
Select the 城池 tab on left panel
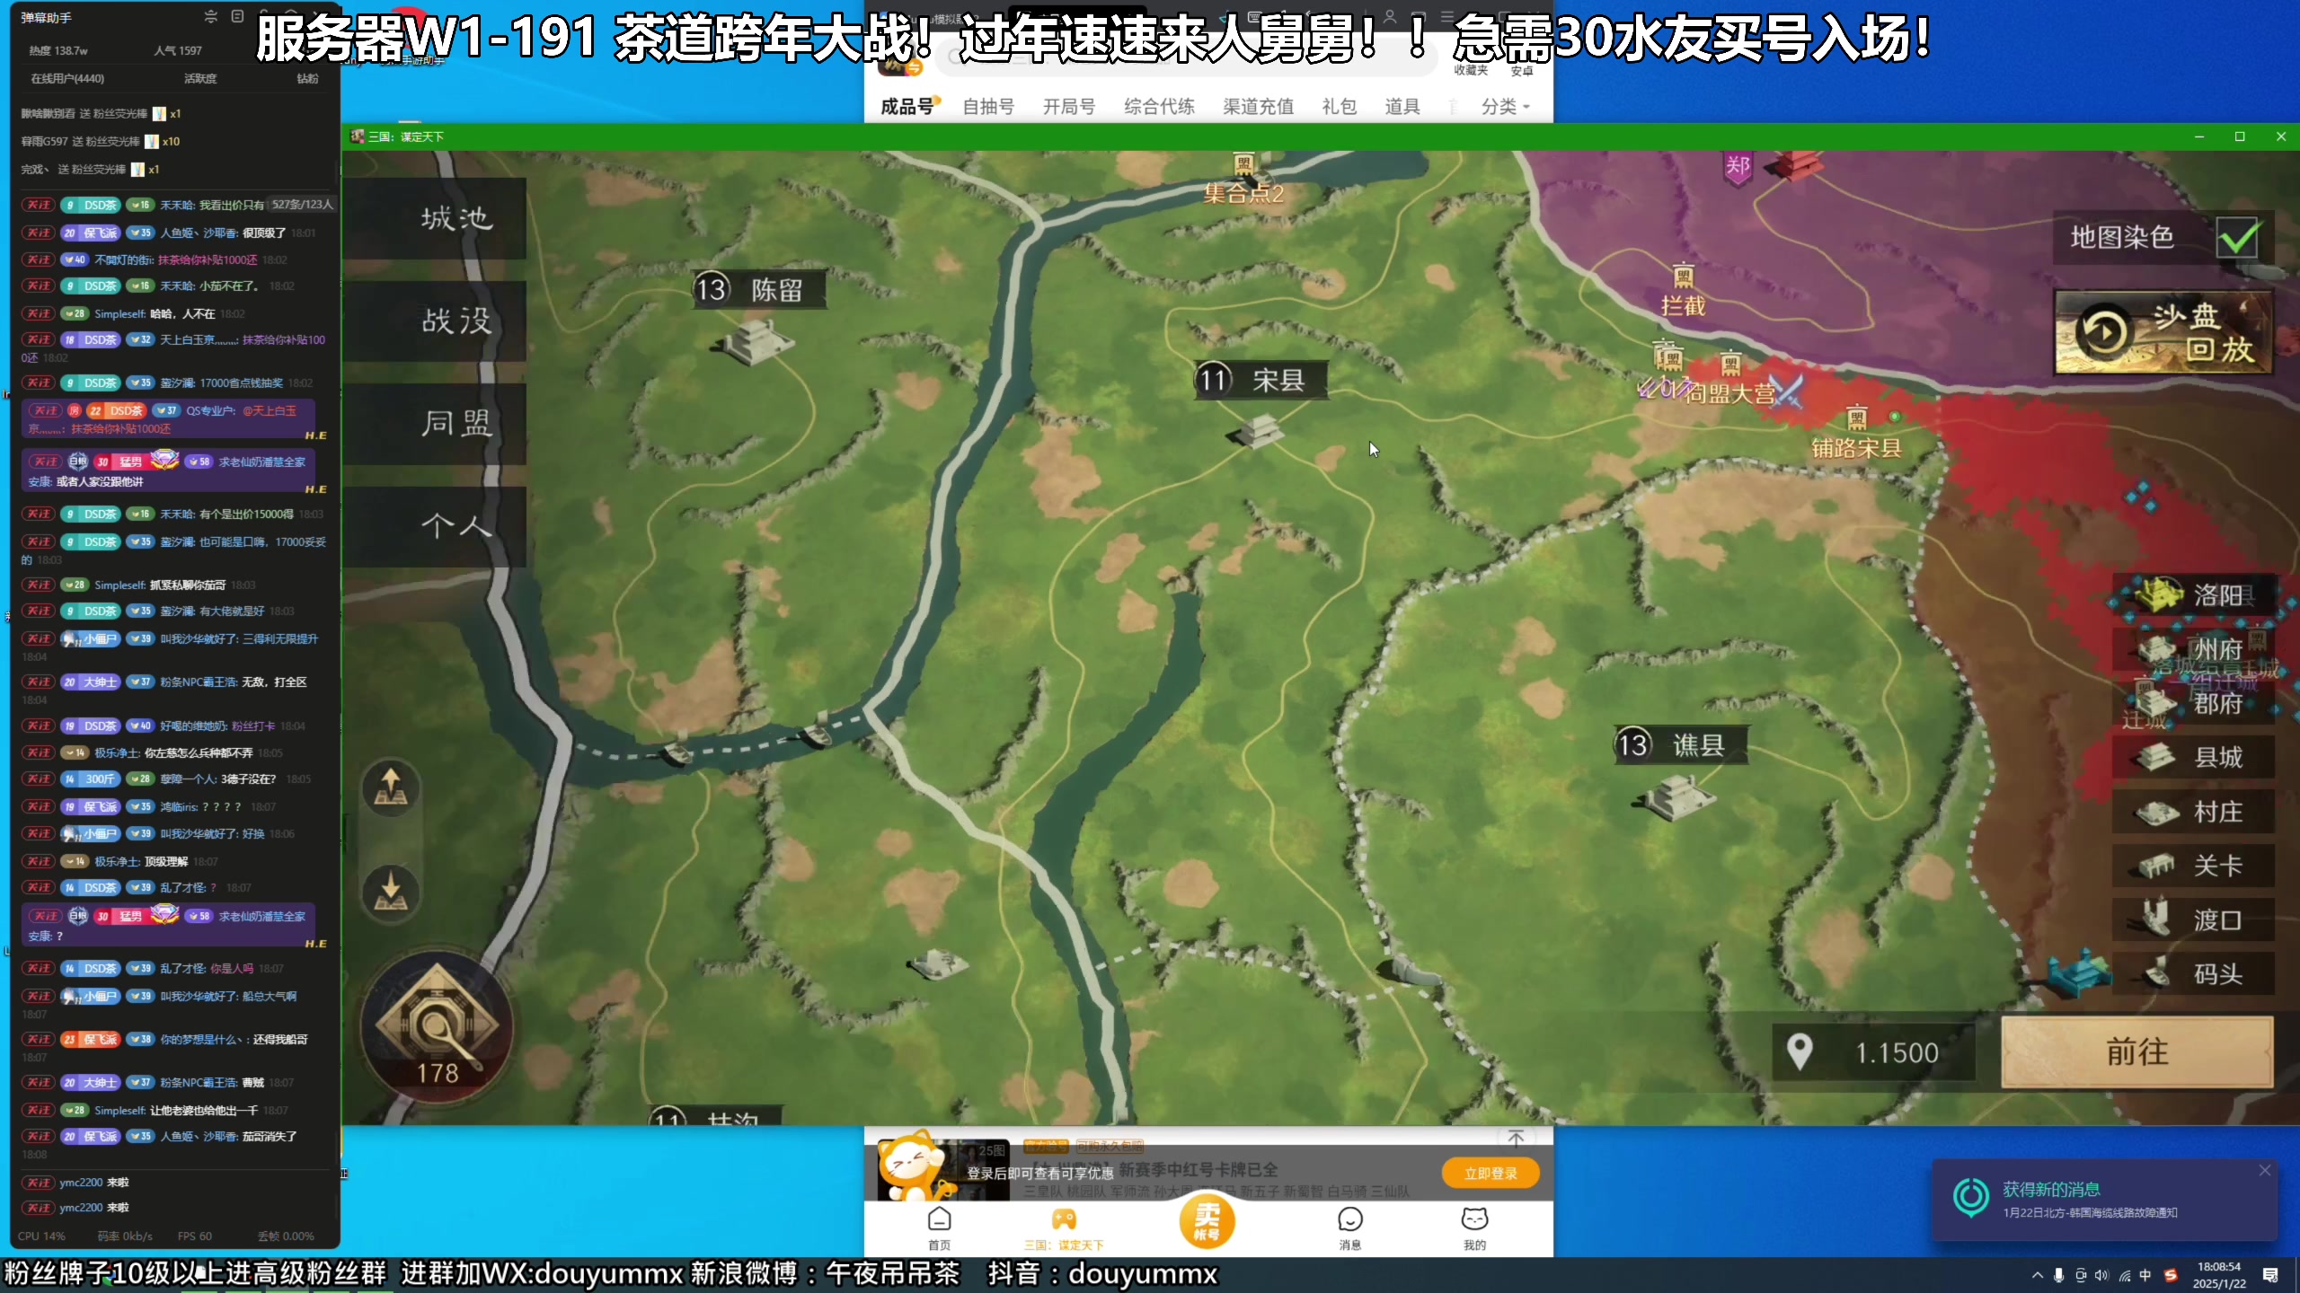point(437,218)
